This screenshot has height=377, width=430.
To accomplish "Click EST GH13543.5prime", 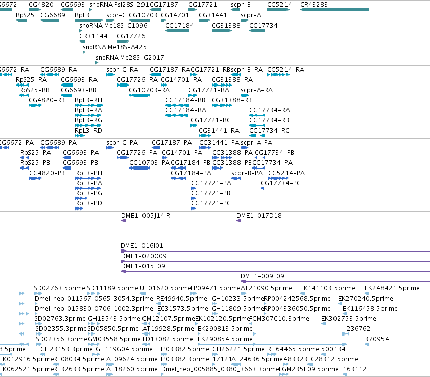I will pyautogui.click(x=93, y=324).
